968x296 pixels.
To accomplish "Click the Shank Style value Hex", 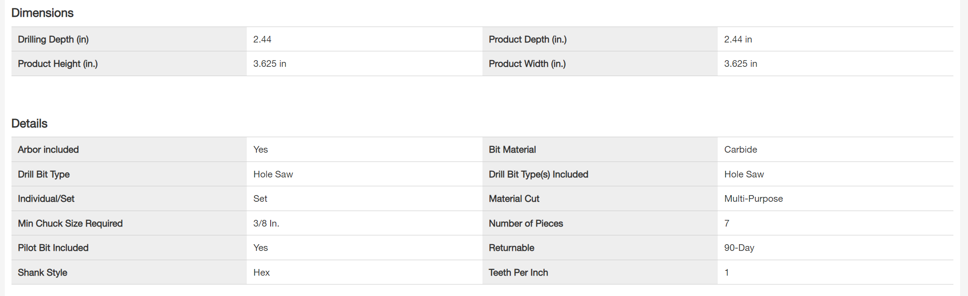I will (261, 273).
